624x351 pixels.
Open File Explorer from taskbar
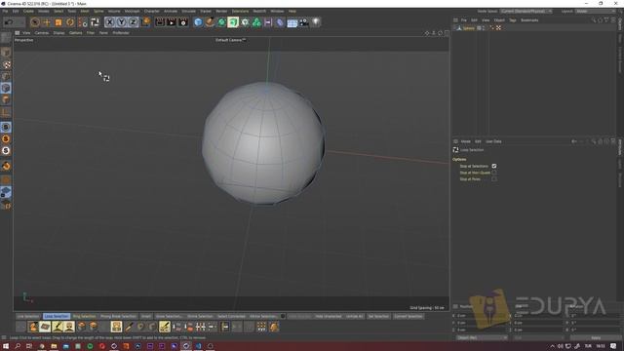(54, 346)
